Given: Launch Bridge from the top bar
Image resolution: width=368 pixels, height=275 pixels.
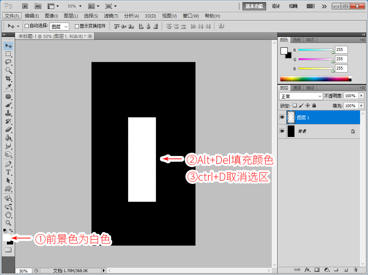Looking at the screenshot, I should [25, 6].
